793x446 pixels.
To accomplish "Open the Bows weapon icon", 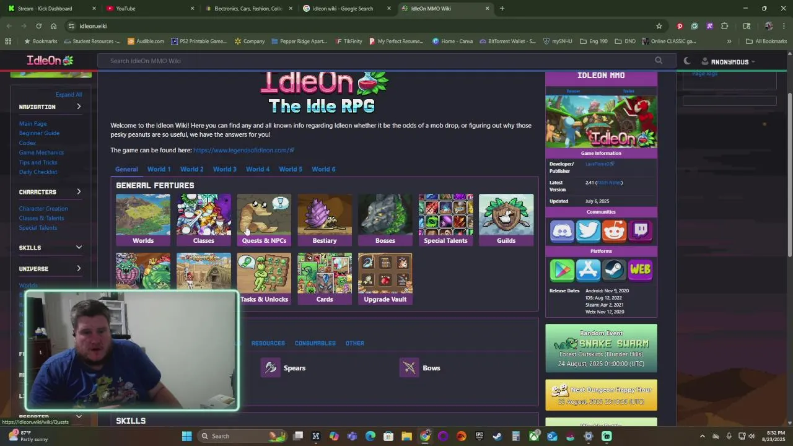I will pos(410,368).
